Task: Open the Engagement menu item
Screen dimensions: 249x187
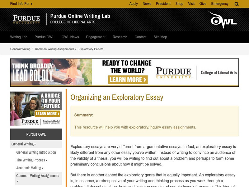Action: click(96, 37)
